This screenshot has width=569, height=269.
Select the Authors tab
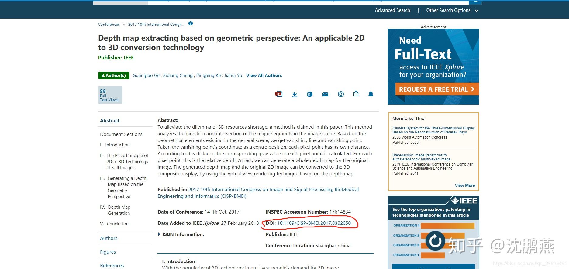pos(109,238)
